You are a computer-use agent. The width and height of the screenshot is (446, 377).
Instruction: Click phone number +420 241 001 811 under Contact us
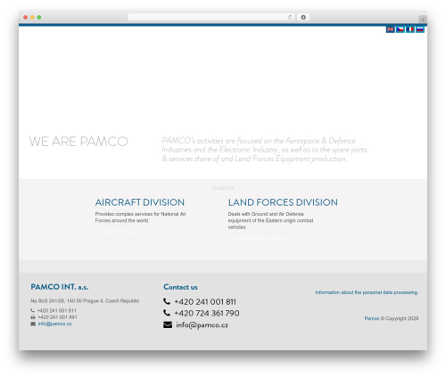[205, 302]
